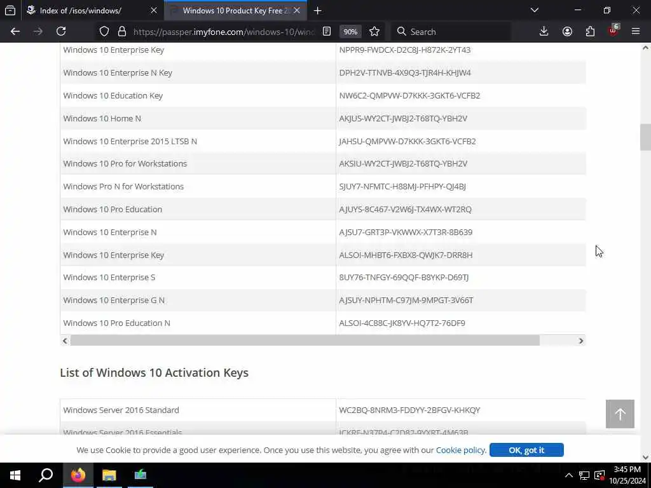Open the network tray icon
This screenshot has height=488, width=651.
pos(584,475)
